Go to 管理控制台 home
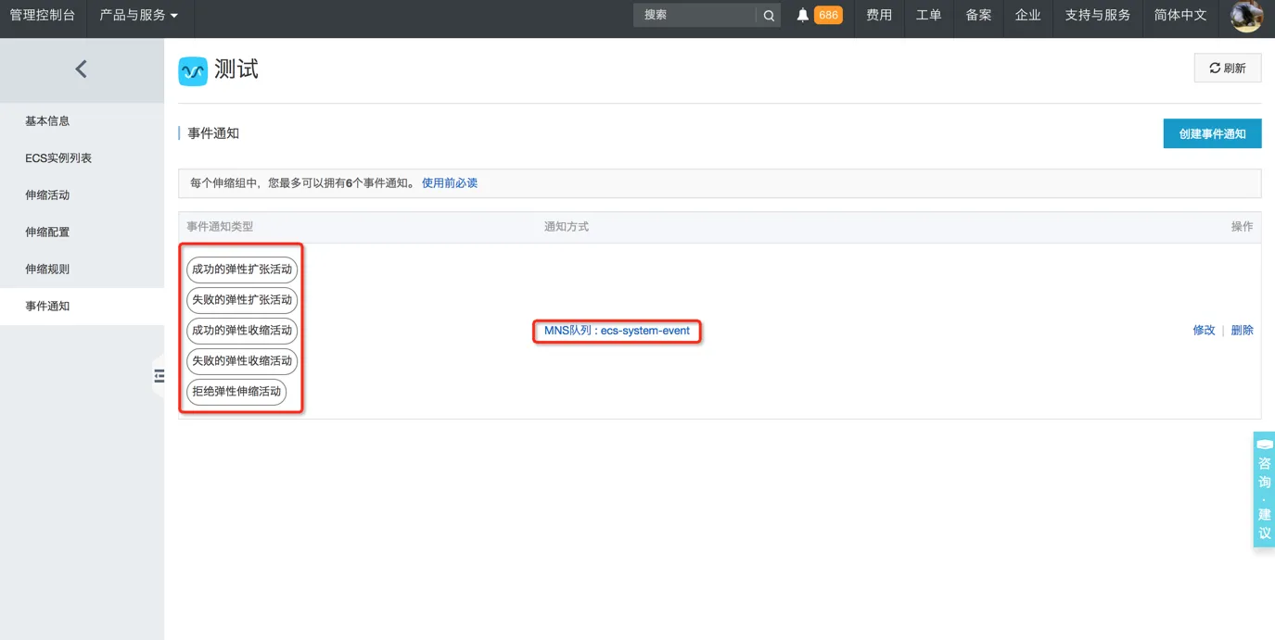The width and height of the screenshot is (1275, 640). pos(43,15)
